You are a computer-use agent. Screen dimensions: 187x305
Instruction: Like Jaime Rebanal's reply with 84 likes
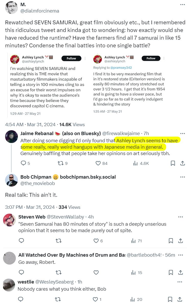click(98, 163)
